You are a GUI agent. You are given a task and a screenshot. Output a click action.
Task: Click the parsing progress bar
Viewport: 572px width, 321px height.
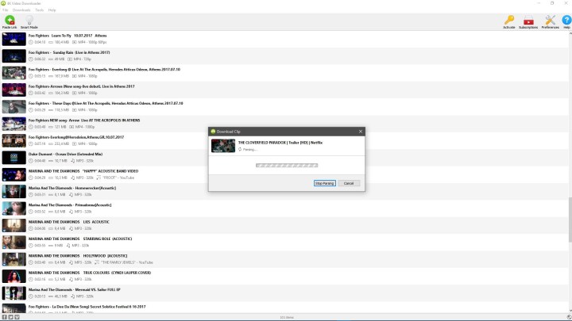pyautogui.click(x=285, y=166)
